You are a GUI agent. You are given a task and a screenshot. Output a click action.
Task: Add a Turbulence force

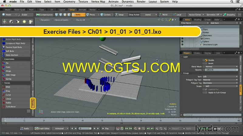(x=16, y=107)
